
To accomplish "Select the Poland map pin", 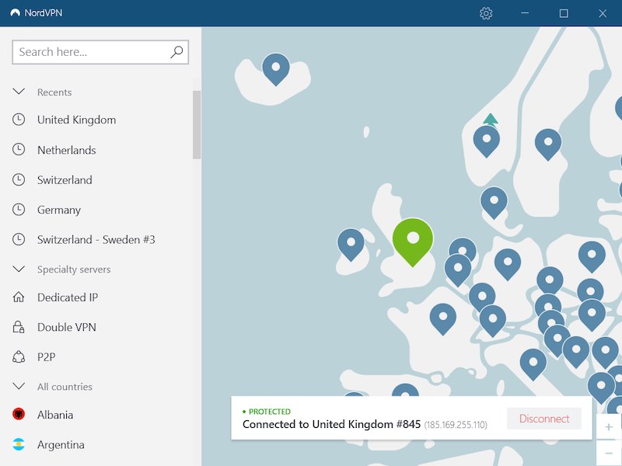I will click(592, 256).
